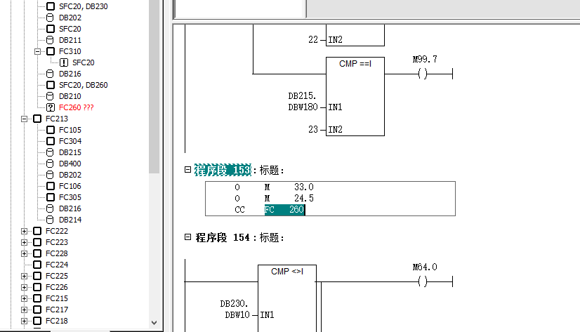Click the DB214 data block icon

51,220
